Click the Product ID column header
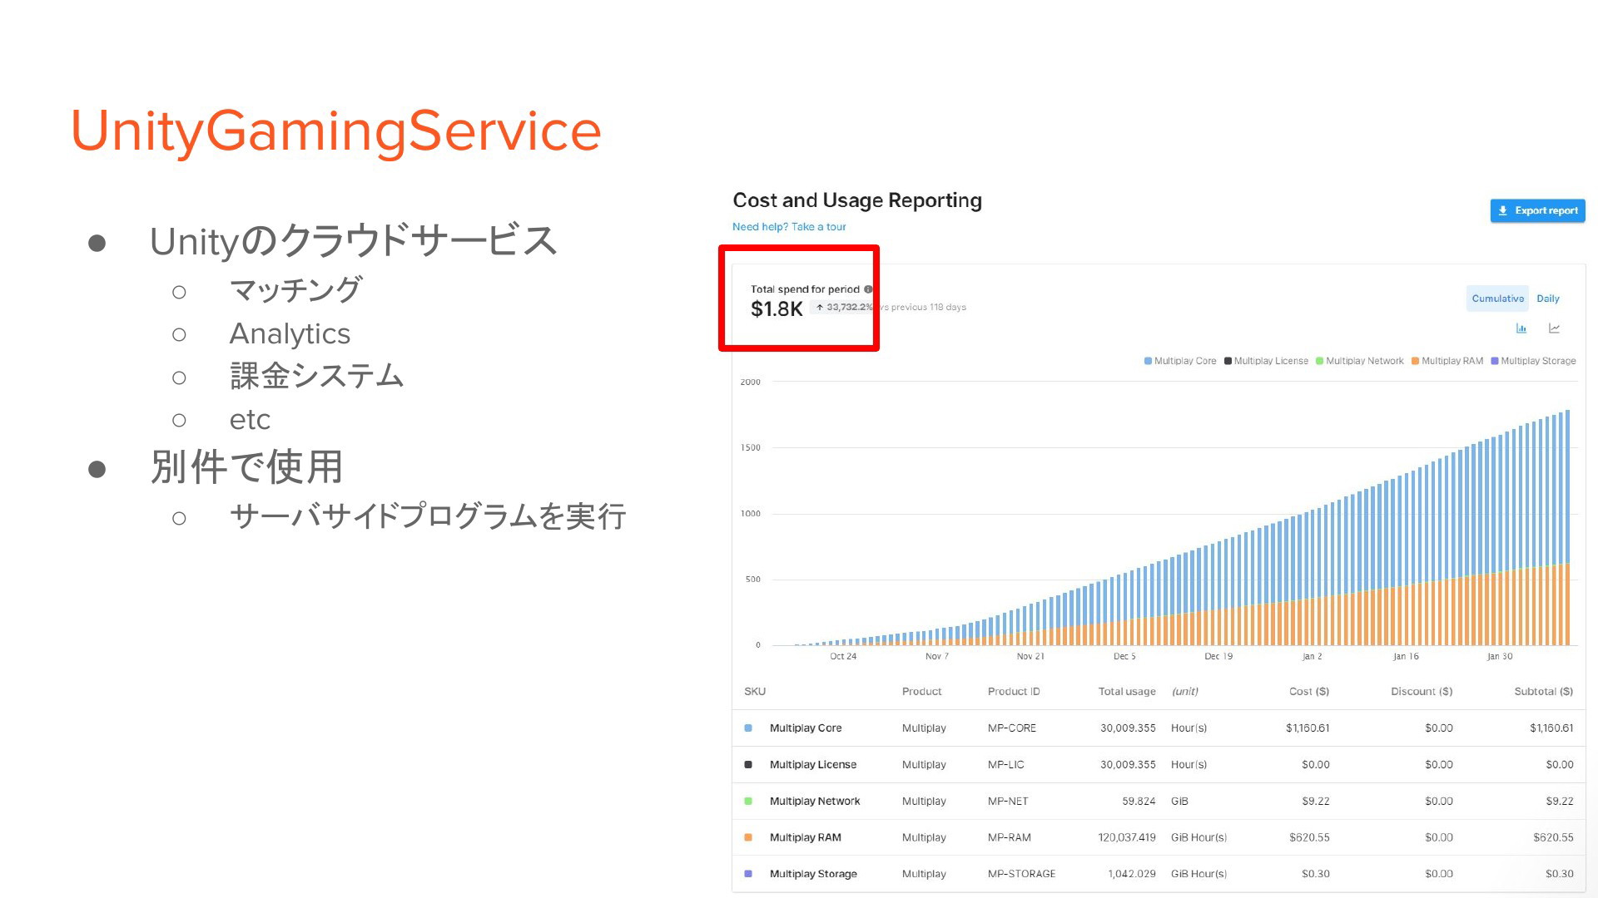Screen dimensions: 1598x898 point(1014,692)
